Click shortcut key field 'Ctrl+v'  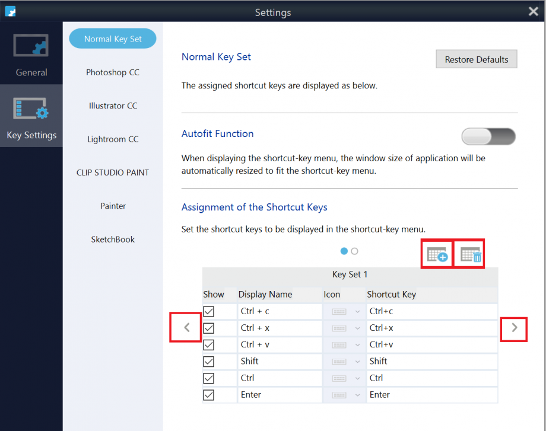[x=432, y=344]
